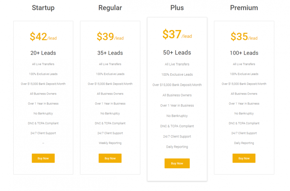This screenshot has height=191, width=290.
Task: Select the Premium plan title
Action: (x=244, y=8)
